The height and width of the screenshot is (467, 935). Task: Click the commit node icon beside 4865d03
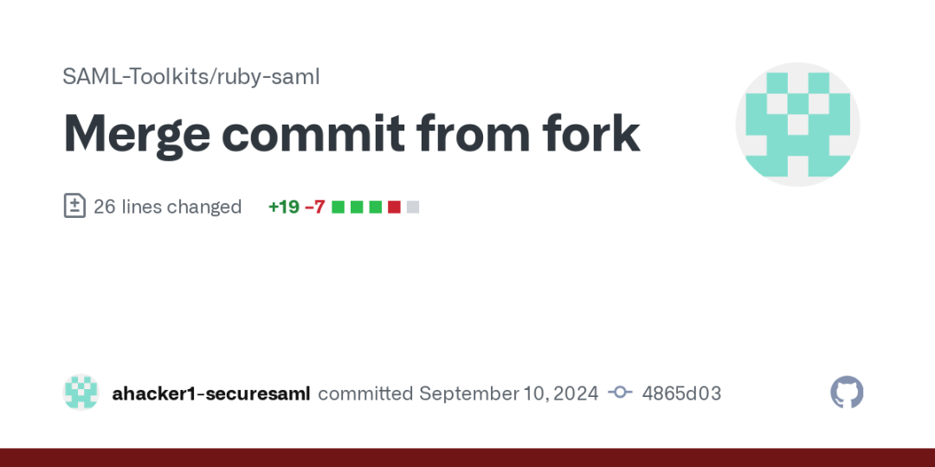[x=620, y=393]
